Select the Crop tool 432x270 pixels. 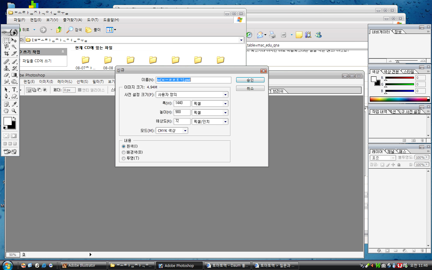tap(6, 53)
